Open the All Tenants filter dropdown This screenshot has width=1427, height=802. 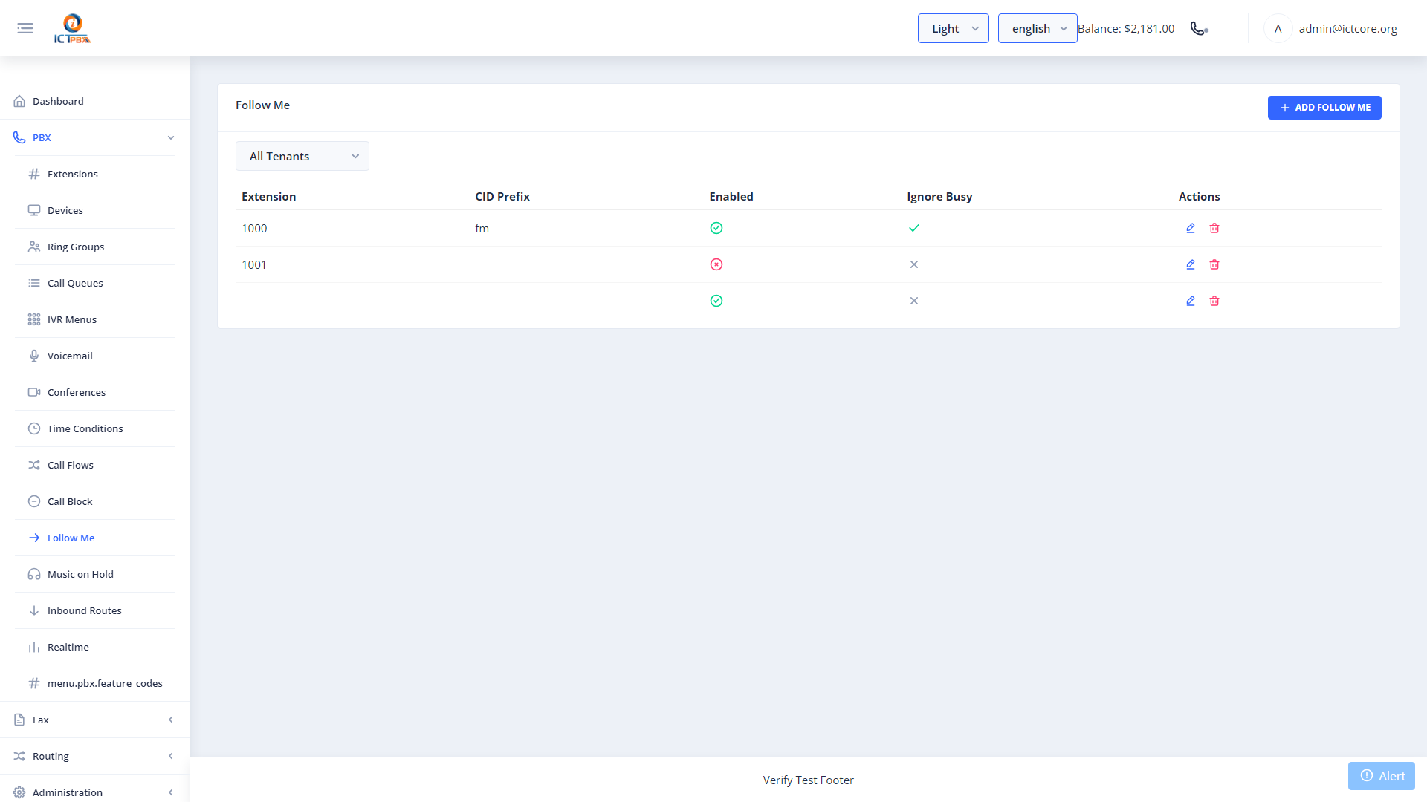[x=302, y=156]
